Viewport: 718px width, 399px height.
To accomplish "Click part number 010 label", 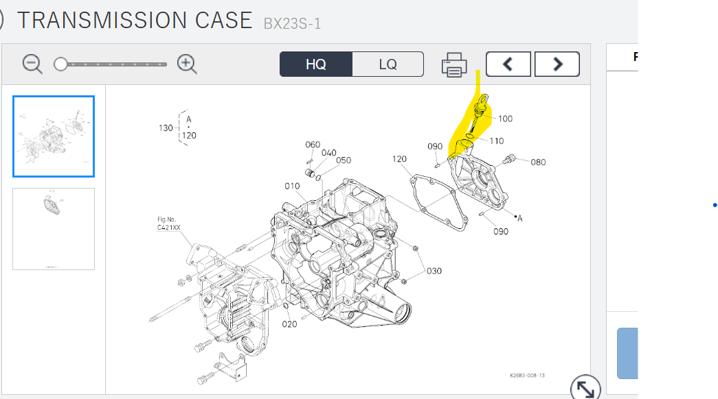I will point(292,186).
